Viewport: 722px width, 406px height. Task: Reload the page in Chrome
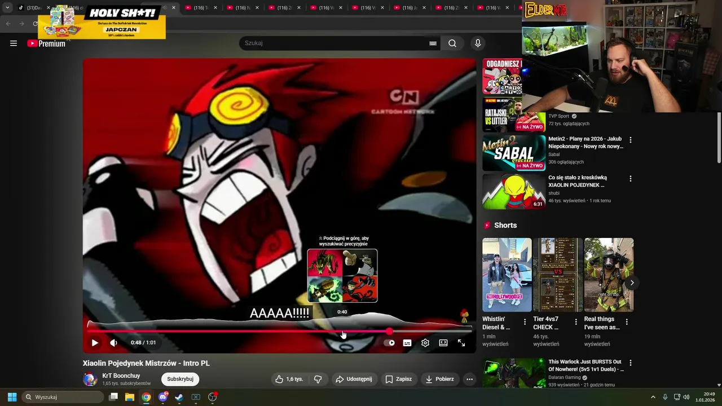[x=35, y=24]
